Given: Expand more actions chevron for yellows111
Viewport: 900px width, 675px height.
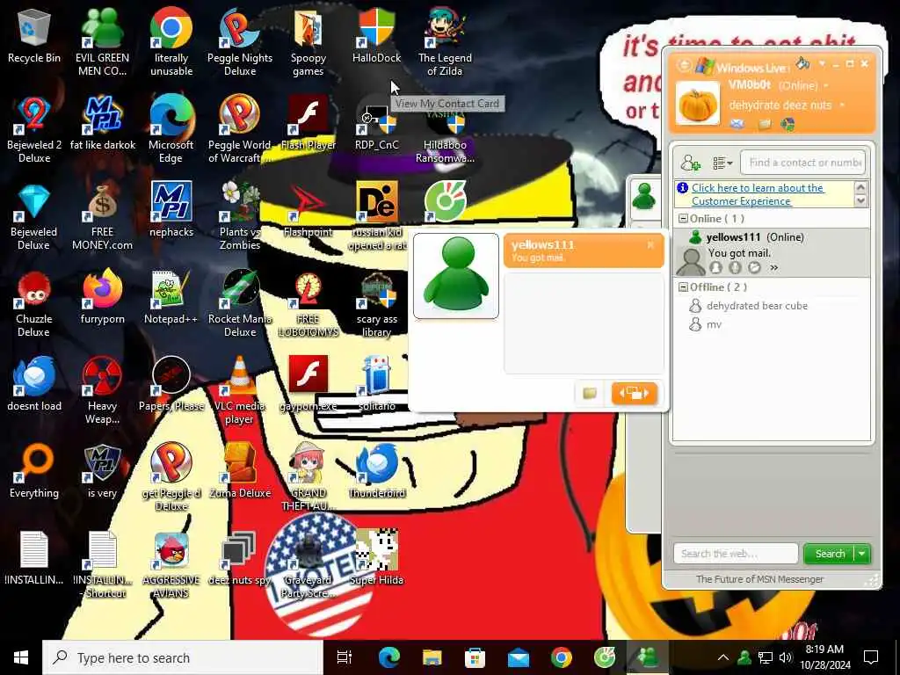Looking at the screenshot, I should [x=773, y=267].
